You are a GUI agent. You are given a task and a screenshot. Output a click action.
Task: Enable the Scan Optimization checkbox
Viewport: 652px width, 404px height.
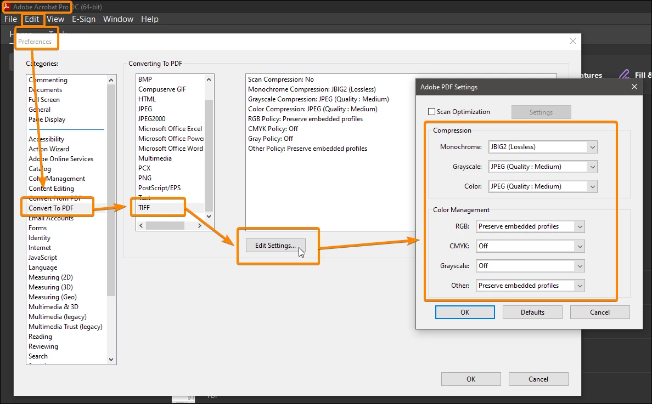pos(431,112)
